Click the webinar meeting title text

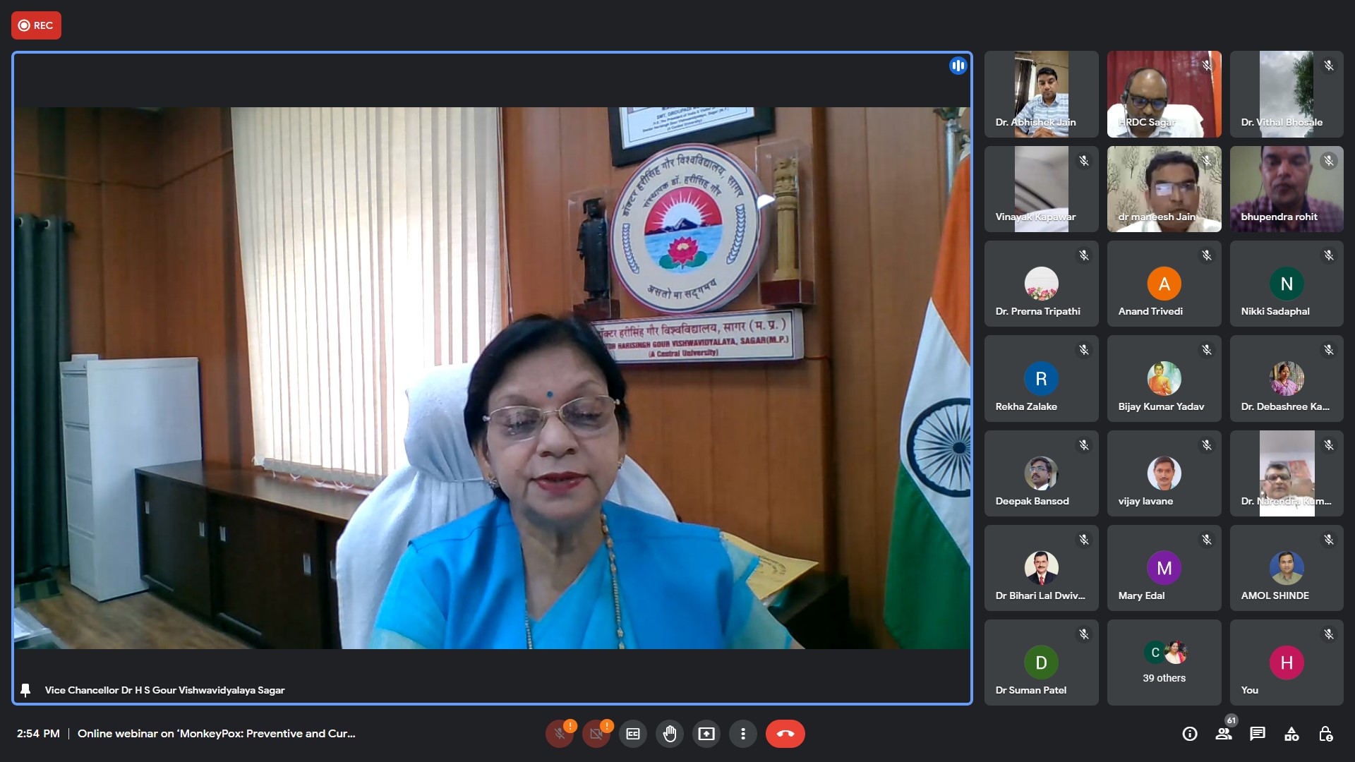point(216,734)
